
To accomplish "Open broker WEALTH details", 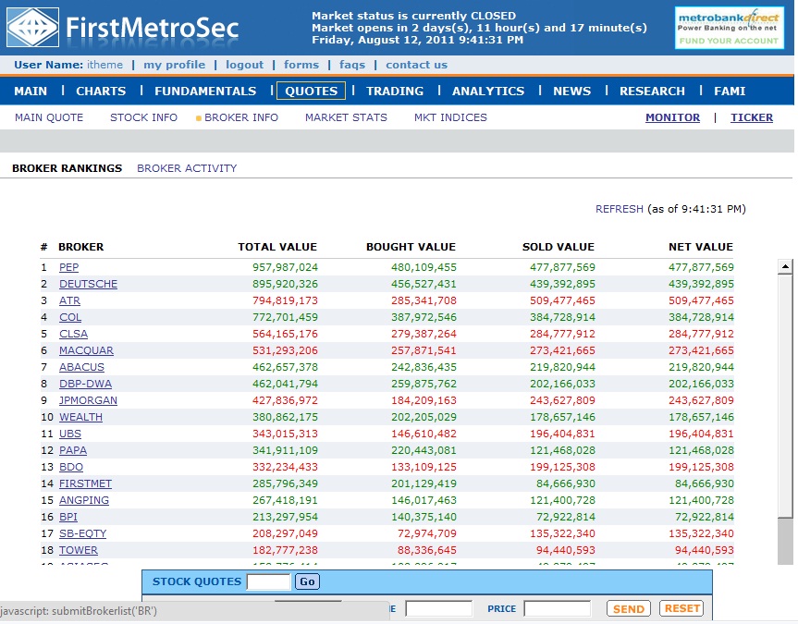I will point(81,417).
